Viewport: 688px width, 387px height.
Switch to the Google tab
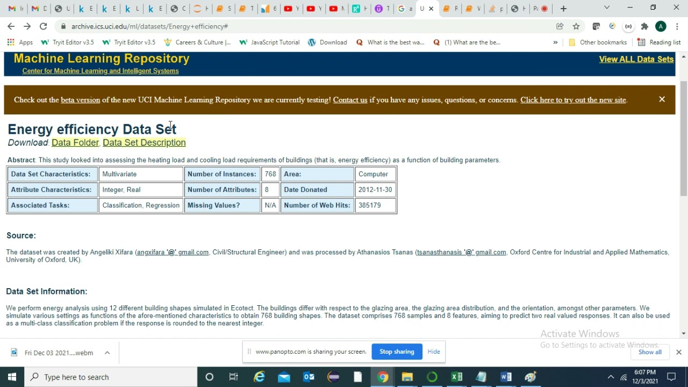point(404,9)
